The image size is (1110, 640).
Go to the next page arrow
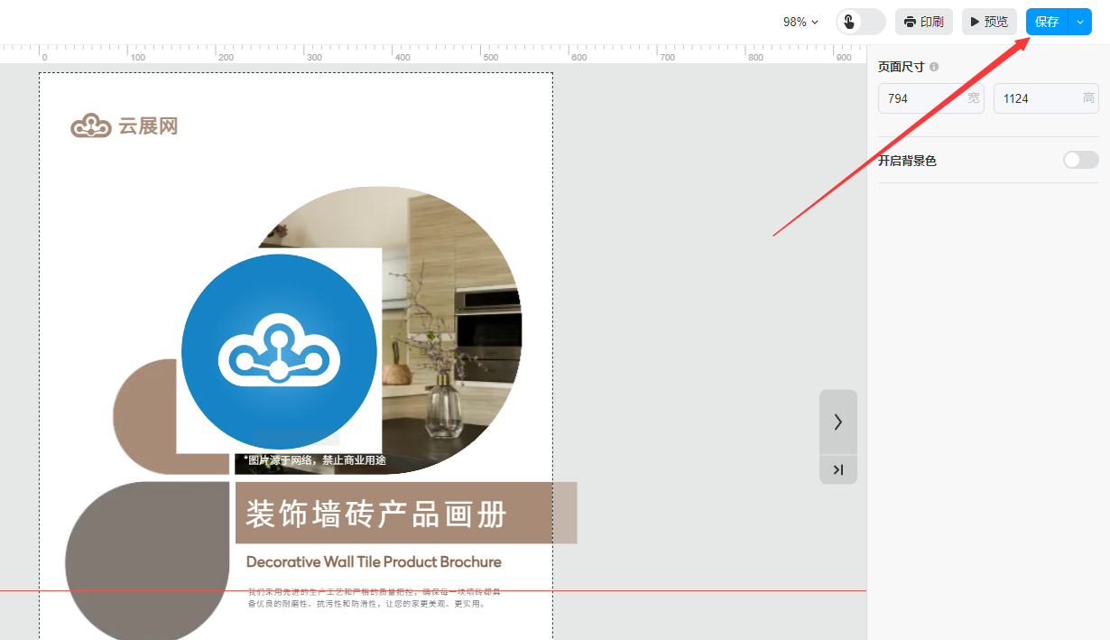click(837, 422)
